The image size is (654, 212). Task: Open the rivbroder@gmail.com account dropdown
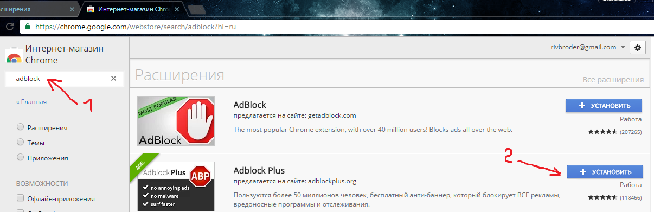point(588,47)
